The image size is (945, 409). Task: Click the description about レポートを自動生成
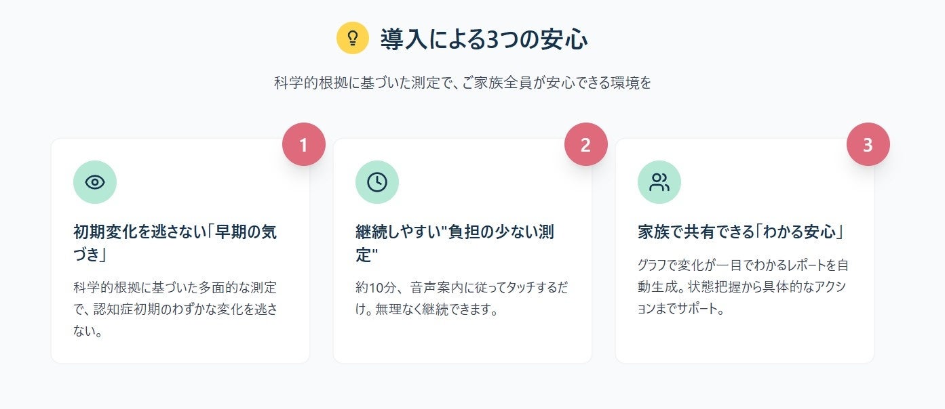743,286
